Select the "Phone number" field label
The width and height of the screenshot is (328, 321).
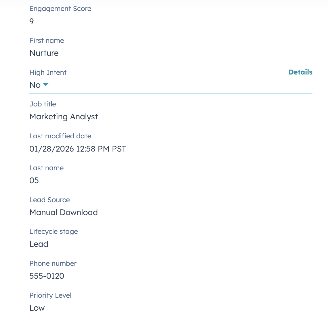point(53,263)
